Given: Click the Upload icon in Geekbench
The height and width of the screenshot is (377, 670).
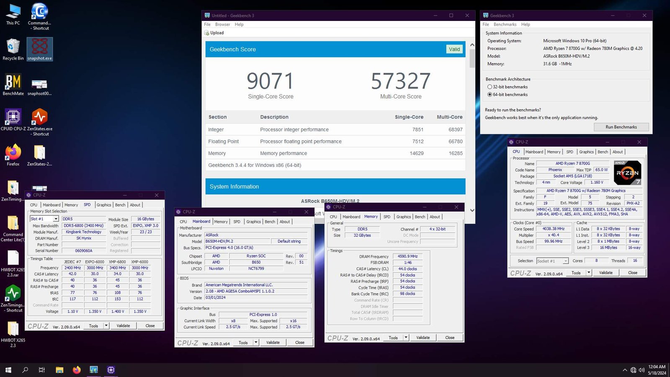Looking at the screenshot, I should (207, 33).
